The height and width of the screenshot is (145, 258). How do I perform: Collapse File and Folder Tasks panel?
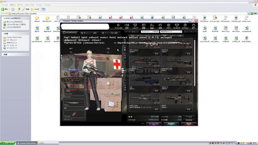[27, 18]
